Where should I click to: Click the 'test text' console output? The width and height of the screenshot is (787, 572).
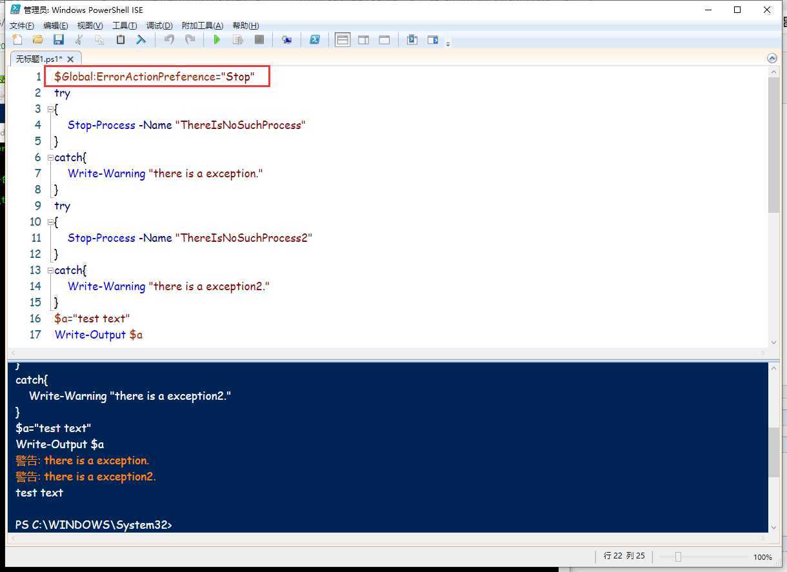pyautogui.click(x=39, y=493)
